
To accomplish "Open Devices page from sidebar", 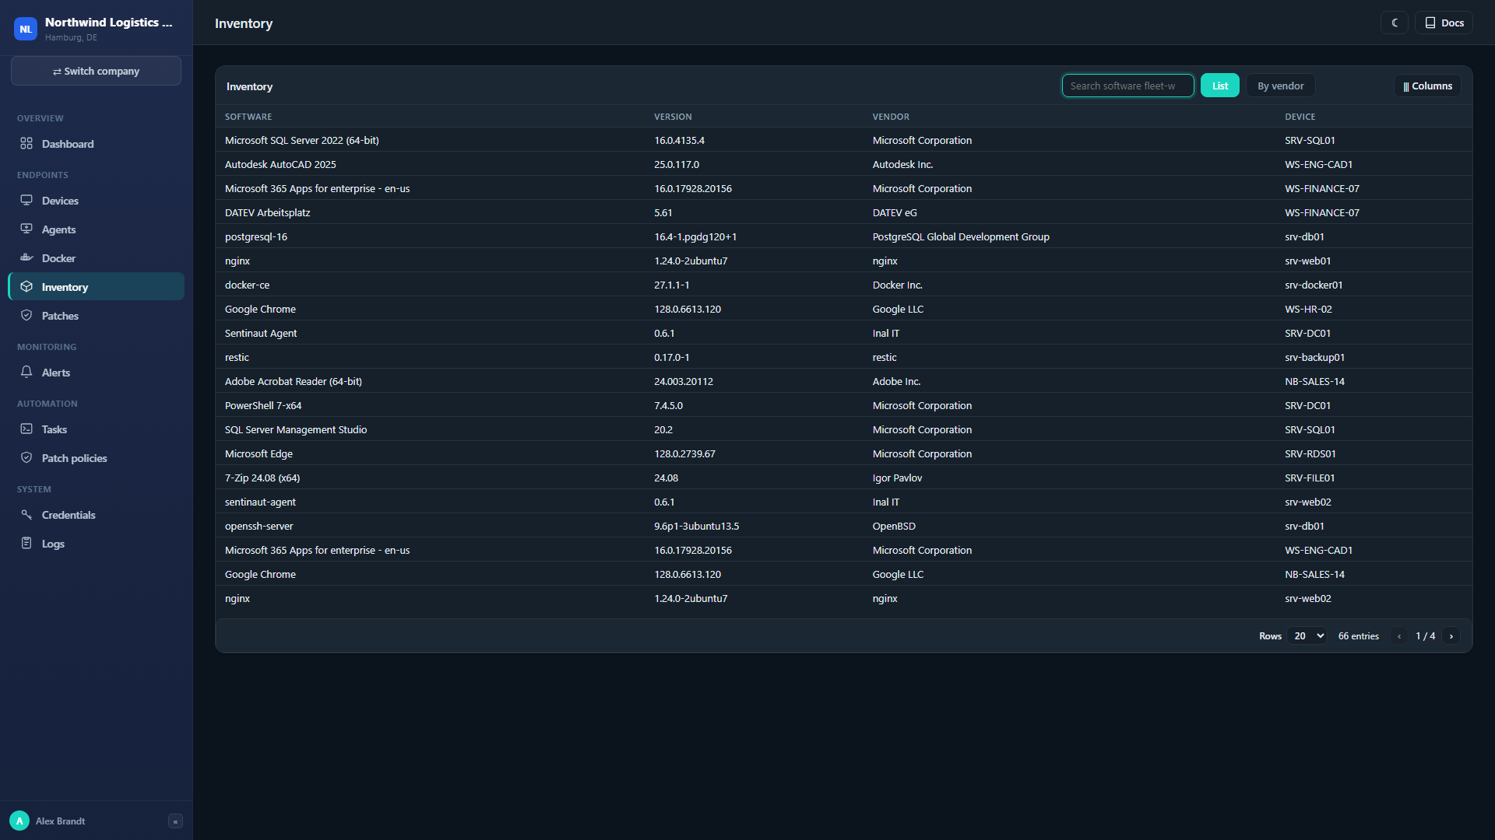I will pos(97,201).
